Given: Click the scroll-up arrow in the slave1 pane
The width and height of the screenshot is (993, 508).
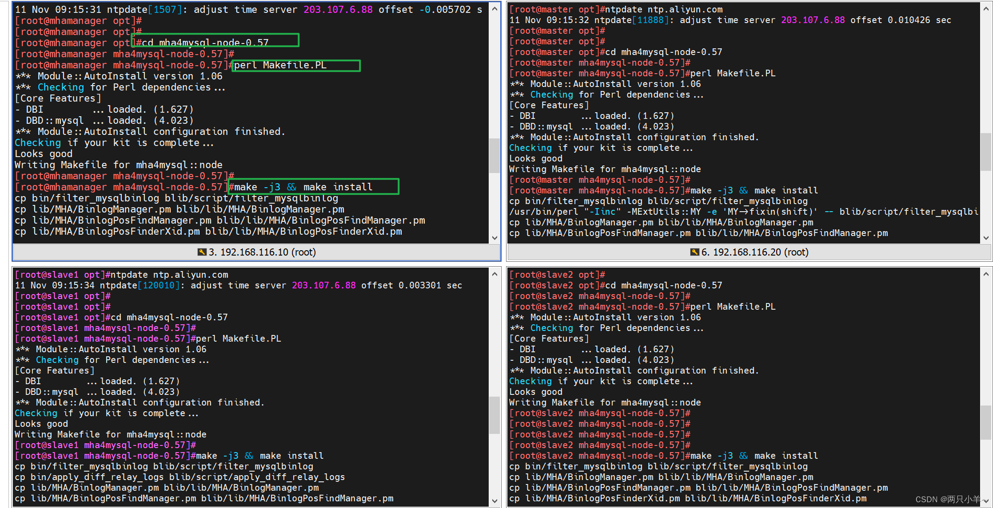Looking at the screenshot, I should pos(495,274).
